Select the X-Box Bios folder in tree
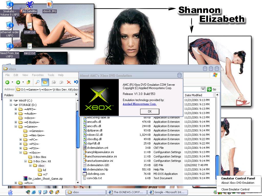262x196 pixels. (37, 157)
